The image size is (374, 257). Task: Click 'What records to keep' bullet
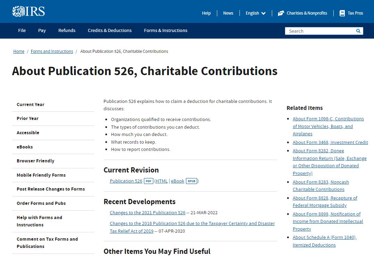[x=133, y=142]
